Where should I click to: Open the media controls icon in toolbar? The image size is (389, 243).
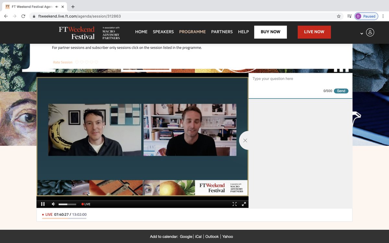pyautogui.click(x=349, y=16)
